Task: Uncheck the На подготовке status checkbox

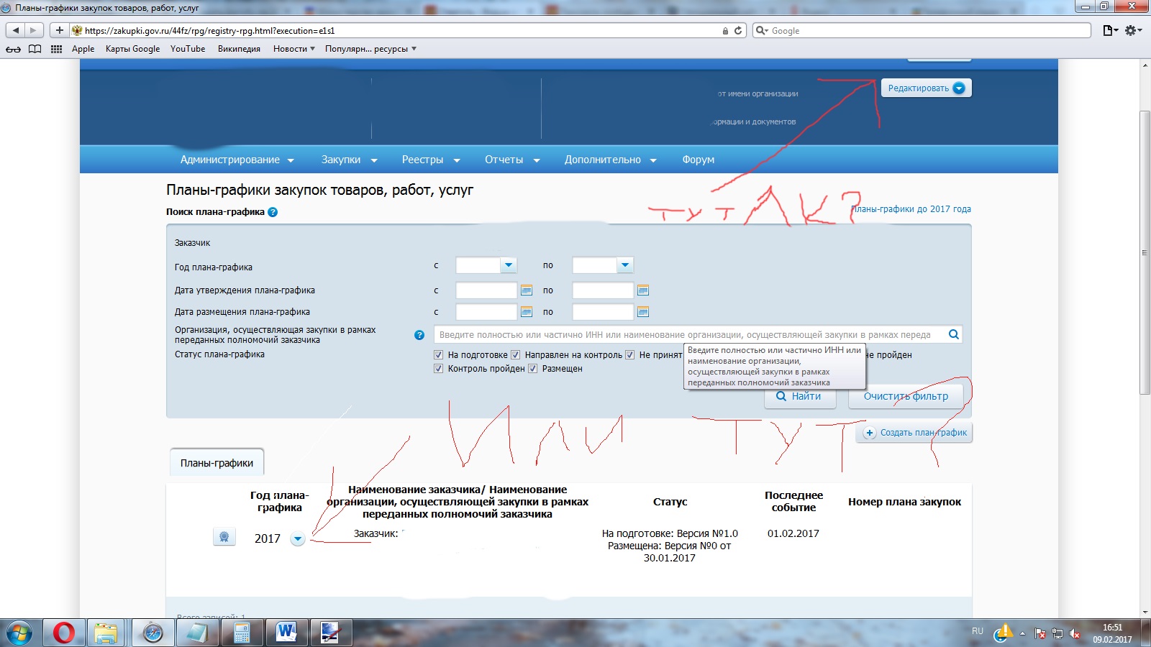Action: pos(438,355)
